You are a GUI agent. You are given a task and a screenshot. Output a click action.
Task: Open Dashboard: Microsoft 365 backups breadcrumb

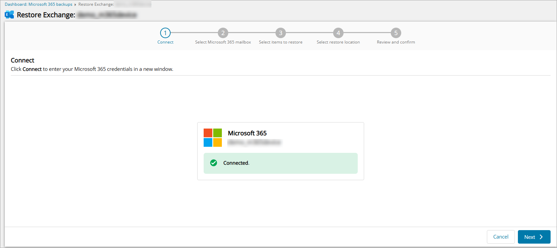coord(38,4)
